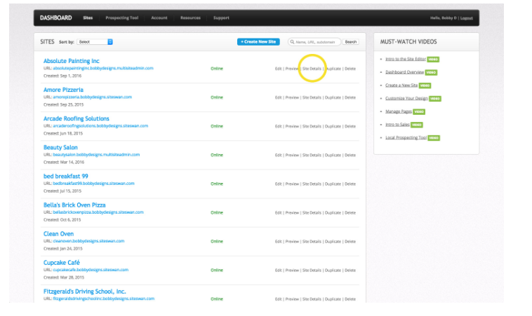Click Edit for Clean Oven

pos(278,242)
